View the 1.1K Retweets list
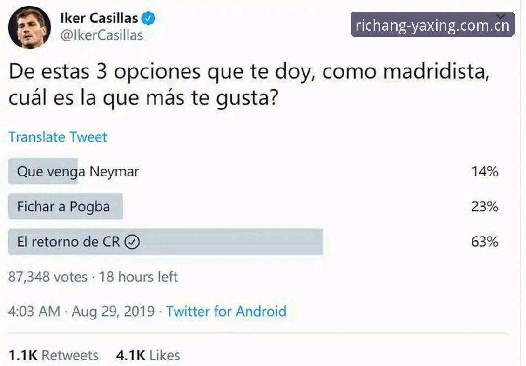 pyautogui.click(x=54, y=355)
